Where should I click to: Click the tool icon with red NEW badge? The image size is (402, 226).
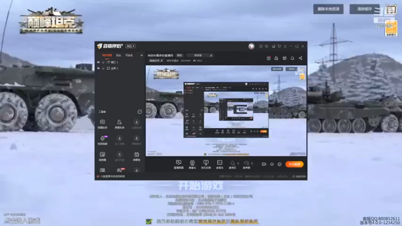tap(120, 170)
